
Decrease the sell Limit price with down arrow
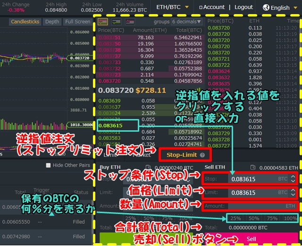(293, 195)
